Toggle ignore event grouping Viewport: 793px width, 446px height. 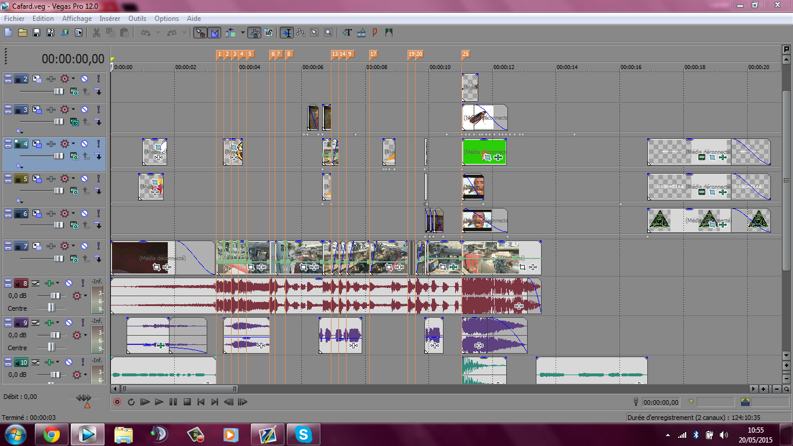tap(269, 33)
